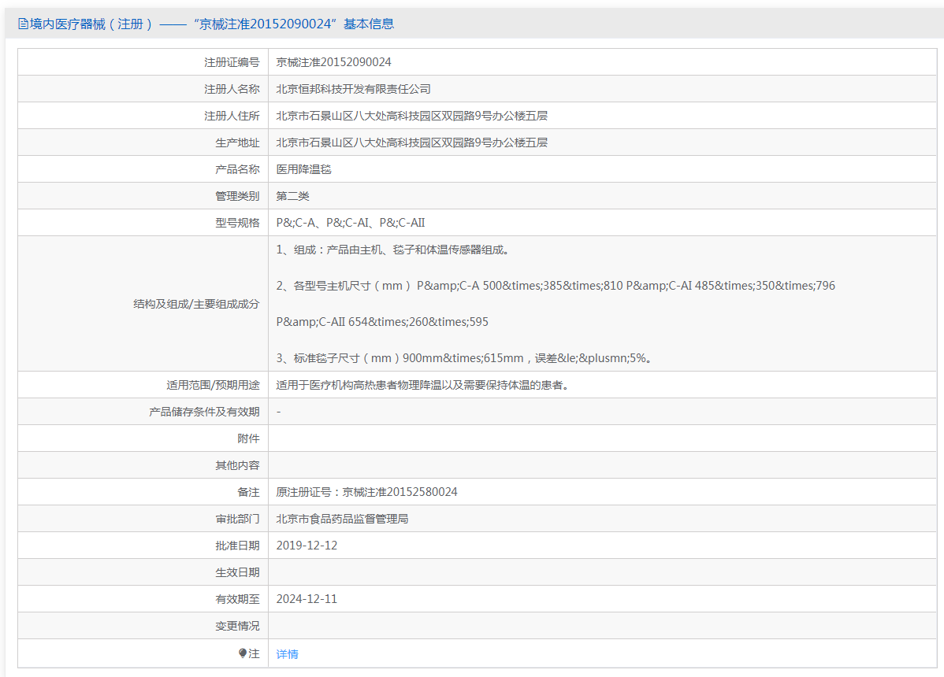Click the 适用范围/预期用途 label
944x677 pixels.
tap(213, 385)
